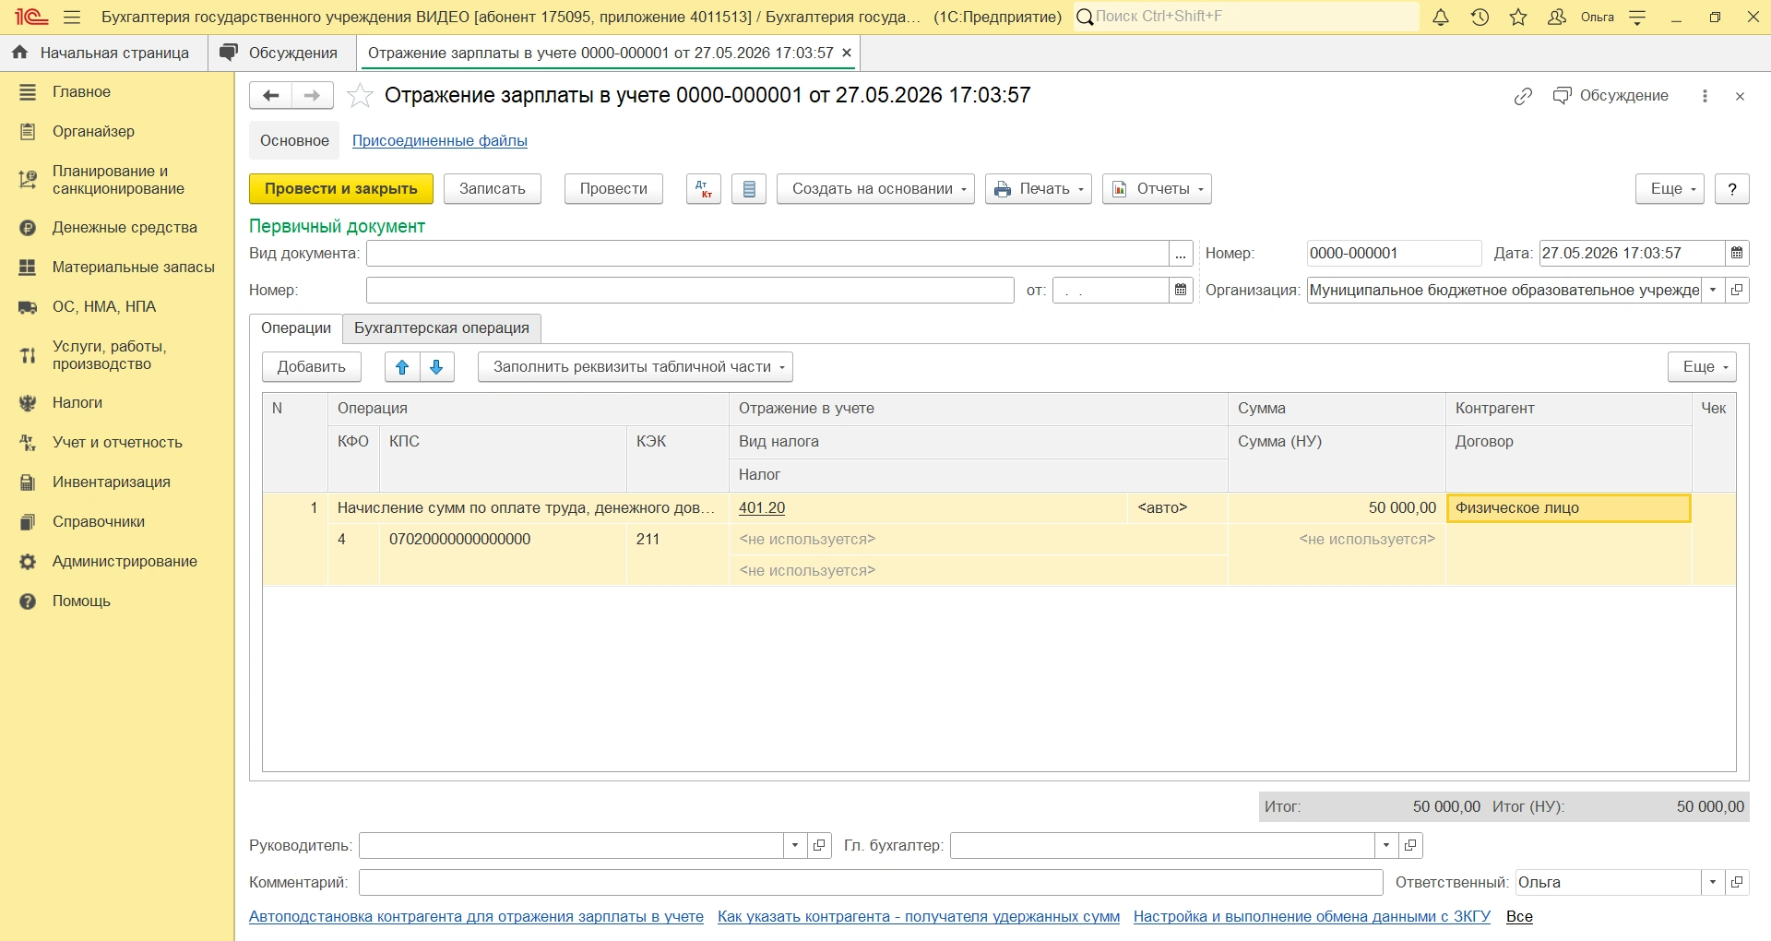Open notifications bell icon
This screenshot has width=1771, height=941.
point(1441,17)
